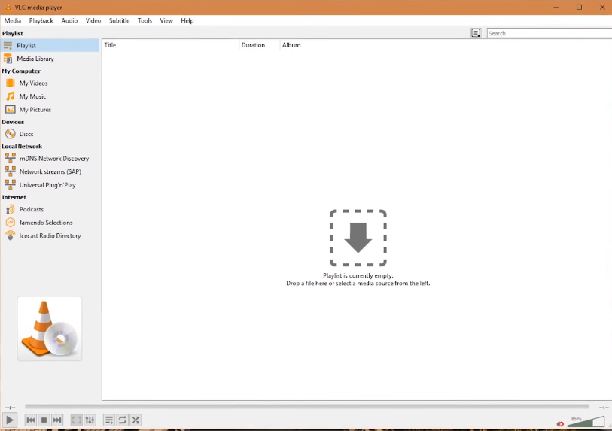Open the Playback menu

pyautogui.click(x=41, y=20)
